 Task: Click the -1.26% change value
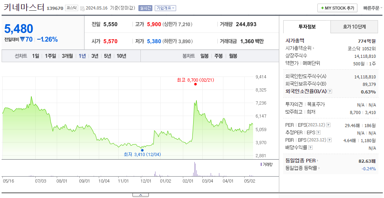tap(47, 39)
